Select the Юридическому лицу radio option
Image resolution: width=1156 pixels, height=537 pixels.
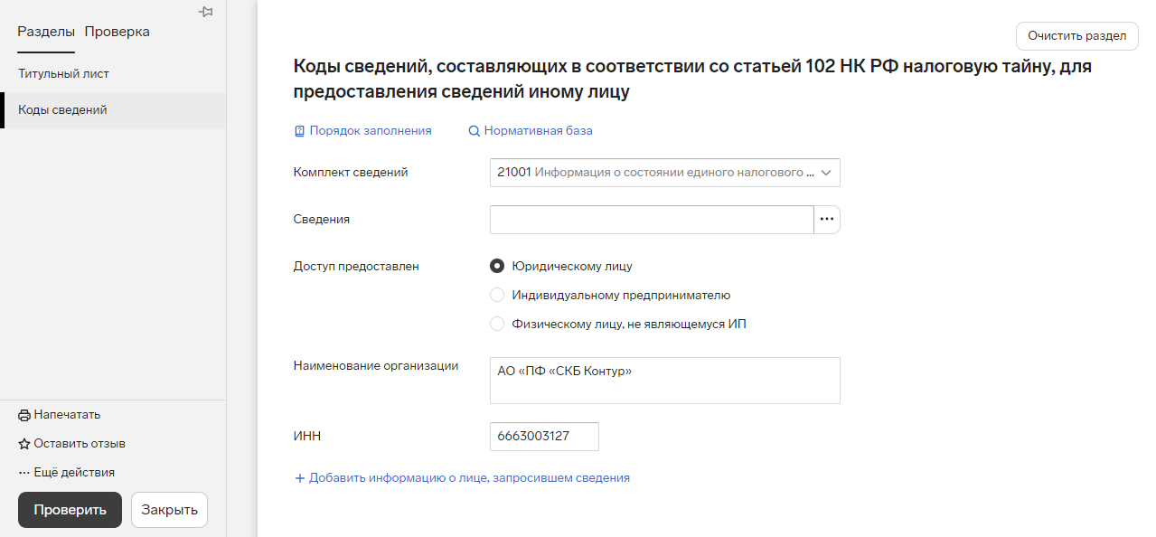click(x=496, y=266)
